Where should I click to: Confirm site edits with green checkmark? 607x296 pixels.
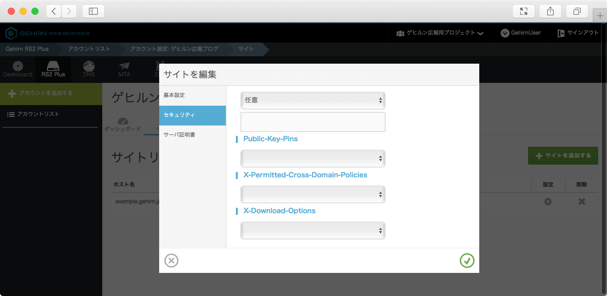click(467, 260)
